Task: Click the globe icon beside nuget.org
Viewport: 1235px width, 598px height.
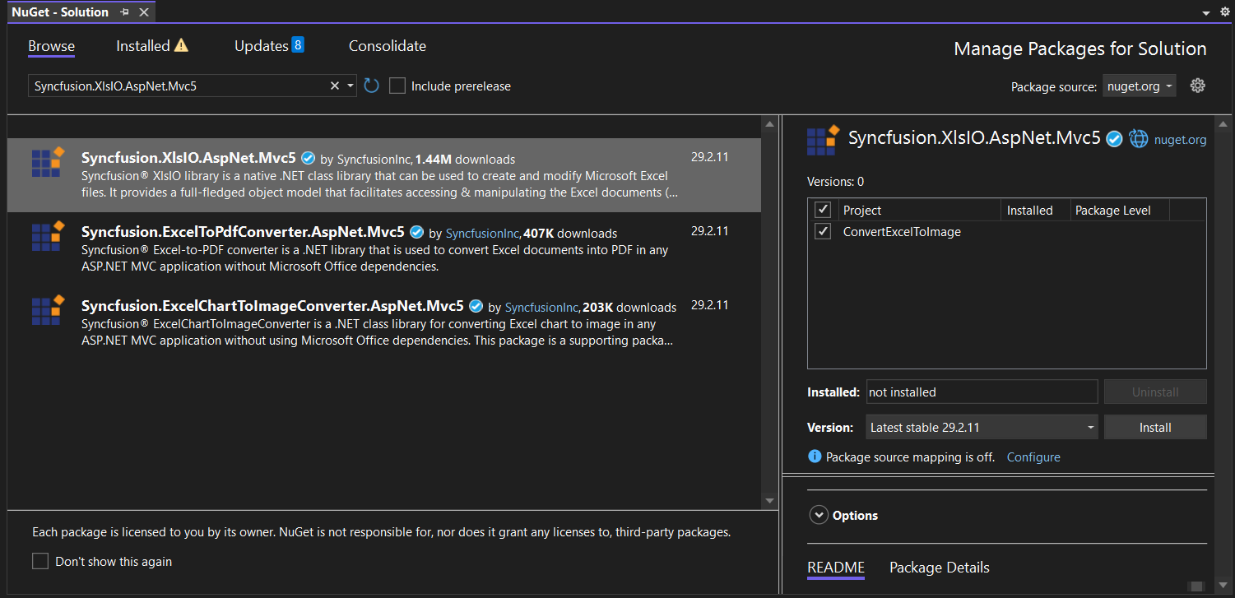Action: (1139, 138)
